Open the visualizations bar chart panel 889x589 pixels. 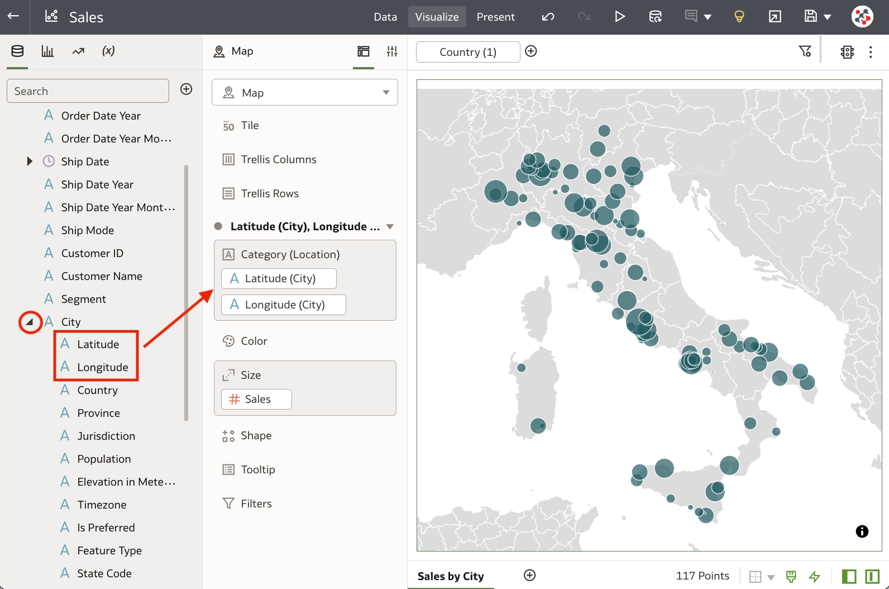pos(47,51)
